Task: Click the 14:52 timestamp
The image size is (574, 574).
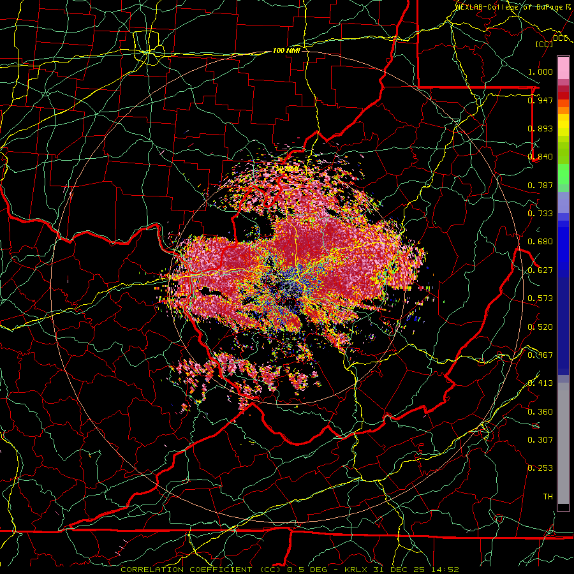Action: (x=445, y=570)
